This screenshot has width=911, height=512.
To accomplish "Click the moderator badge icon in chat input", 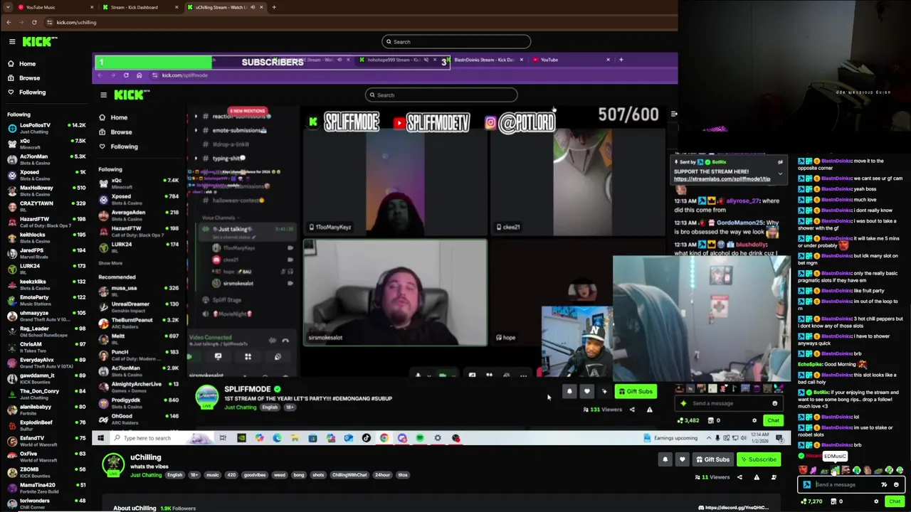I will (x=807, y=484).
